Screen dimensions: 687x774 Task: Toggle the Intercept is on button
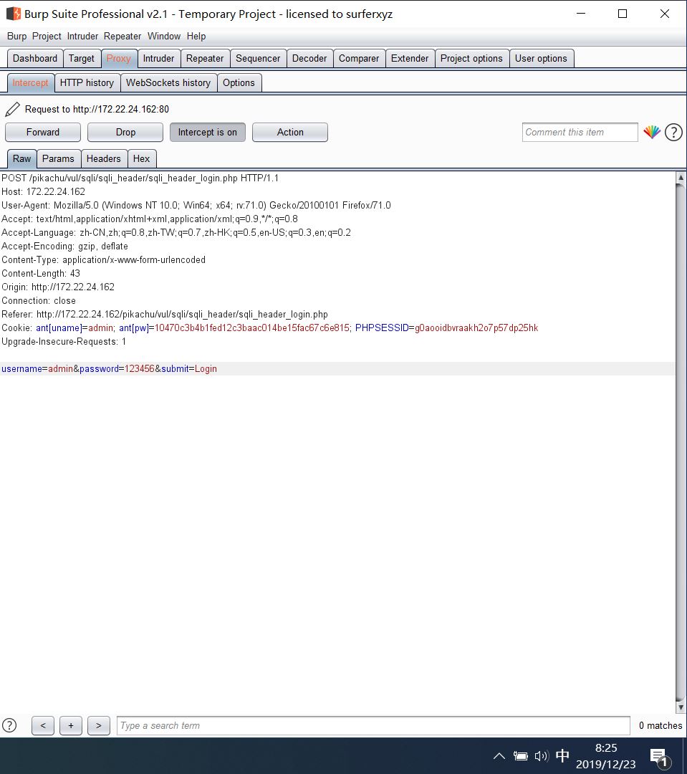207,133
